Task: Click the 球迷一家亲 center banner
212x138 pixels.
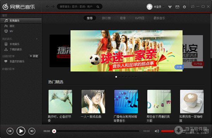Action: pos(126,51)
